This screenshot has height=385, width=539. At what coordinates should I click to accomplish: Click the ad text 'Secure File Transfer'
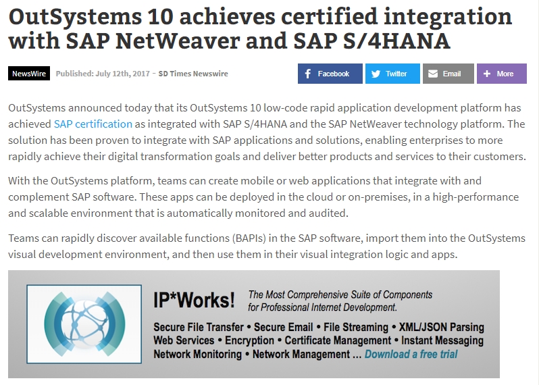(x=199, y=327)
